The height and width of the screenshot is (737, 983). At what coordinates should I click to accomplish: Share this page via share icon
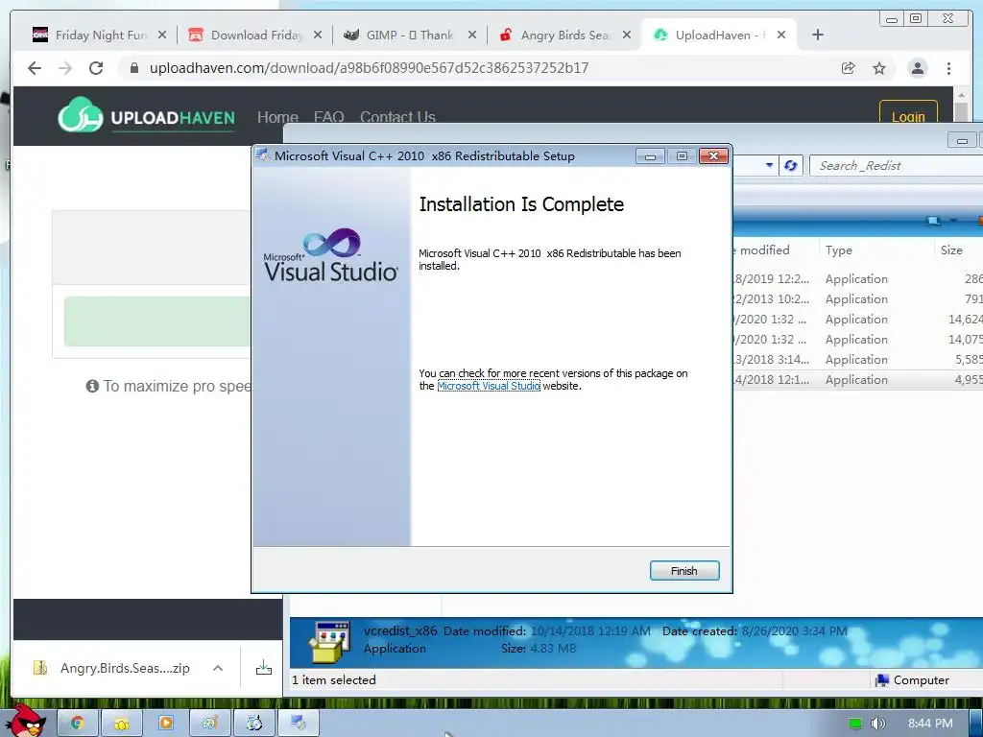[x=849, y=68]
